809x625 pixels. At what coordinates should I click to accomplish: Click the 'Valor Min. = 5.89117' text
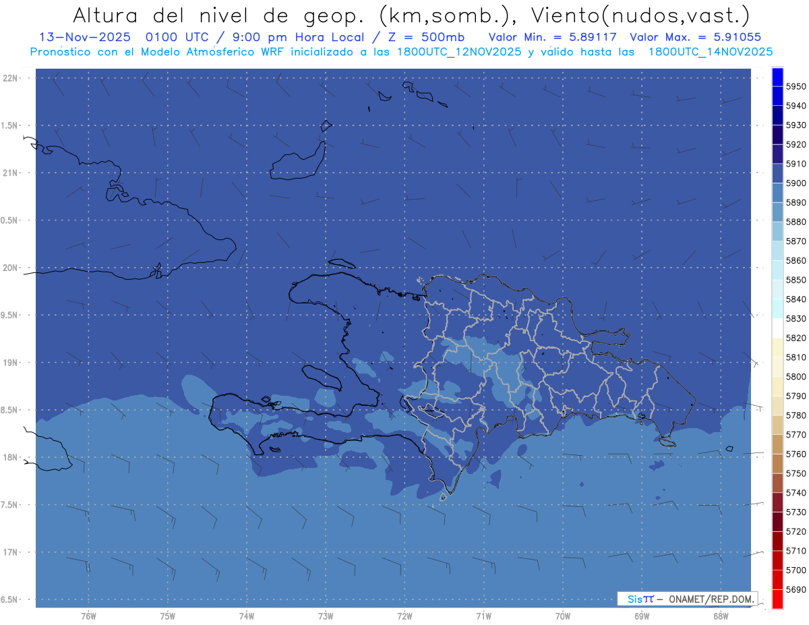pyautogui.click(x=553, y=37)
